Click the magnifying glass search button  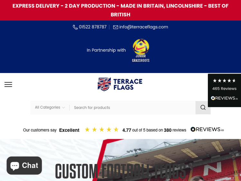[203, 107]
